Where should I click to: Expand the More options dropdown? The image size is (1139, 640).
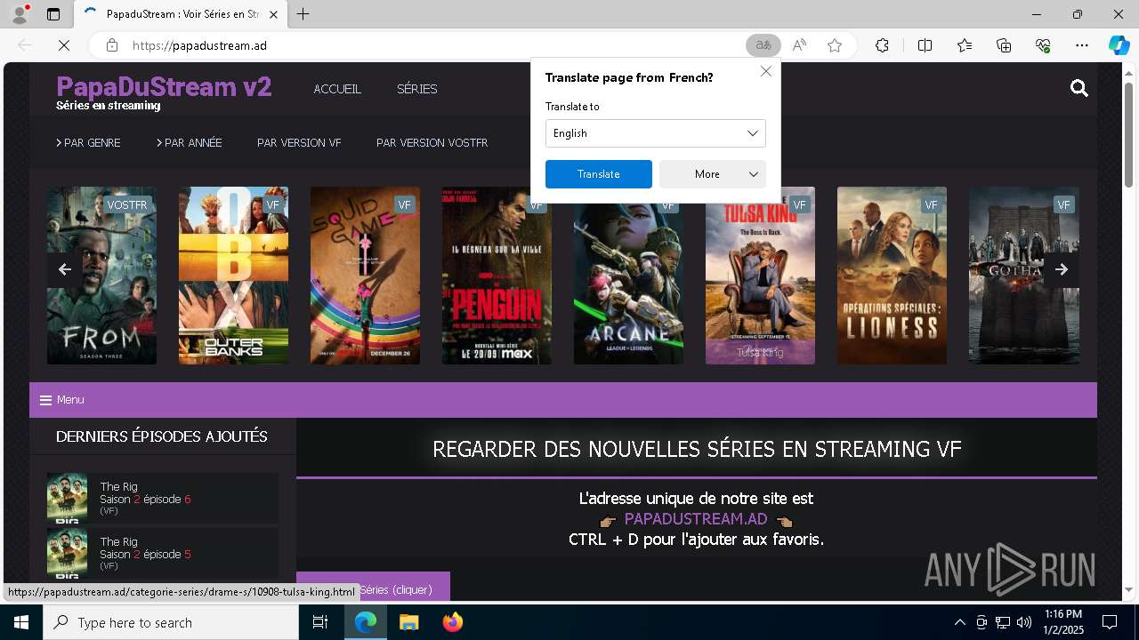pyautogui.click(x=713, y=174)
